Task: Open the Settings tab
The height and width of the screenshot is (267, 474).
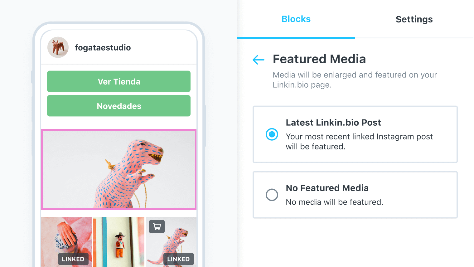Action: (414, 19)
